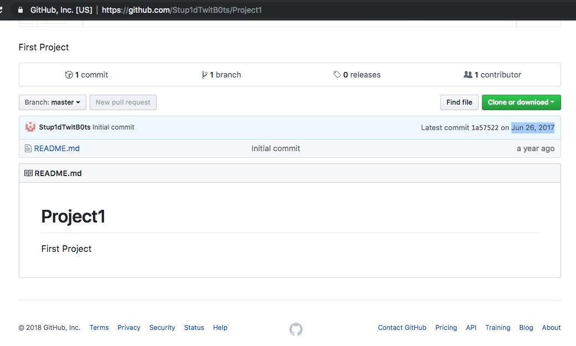Open the Terms footer link
The width and height of the screenshot is (576, 346).
coord(99,328)
